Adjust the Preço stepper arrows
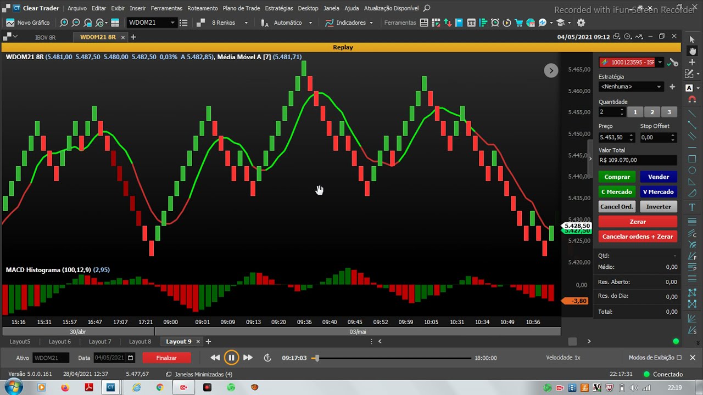 631,137
